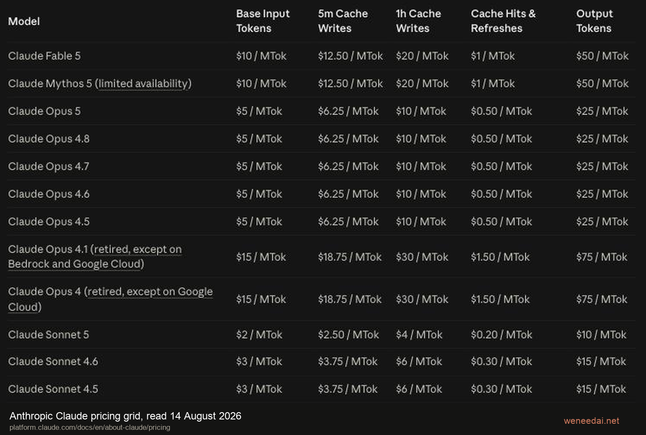
Task: Click the 'limited availability' link for Claude Mythos 5
Action: [143, 84]
